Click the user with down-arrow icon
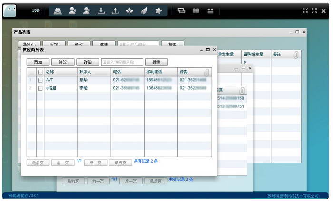Viewport: 333px width, 201px height. coord(72,11)
